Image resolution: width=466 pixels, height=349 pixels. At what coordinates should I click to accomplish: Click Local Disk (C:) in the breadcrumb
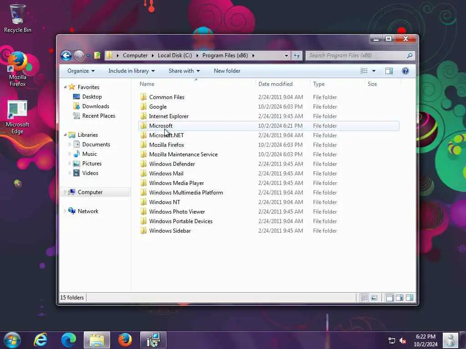point(175,55)
